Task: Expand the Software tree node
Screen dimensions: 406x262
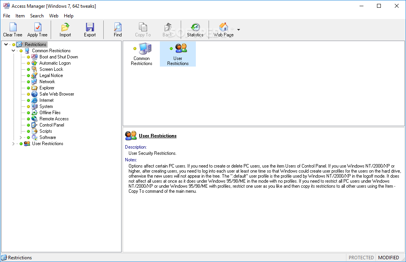Action: tap(21, 137)
